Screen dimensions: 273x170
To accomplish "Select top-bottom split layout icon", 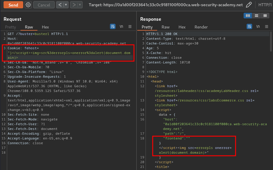I will pyautogui.click(x=256, y=16).
